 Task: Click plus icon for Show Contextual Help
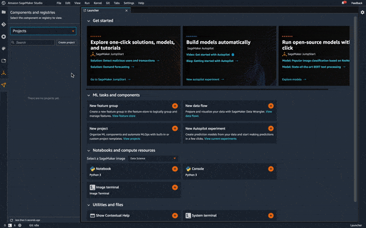point(175,216)
